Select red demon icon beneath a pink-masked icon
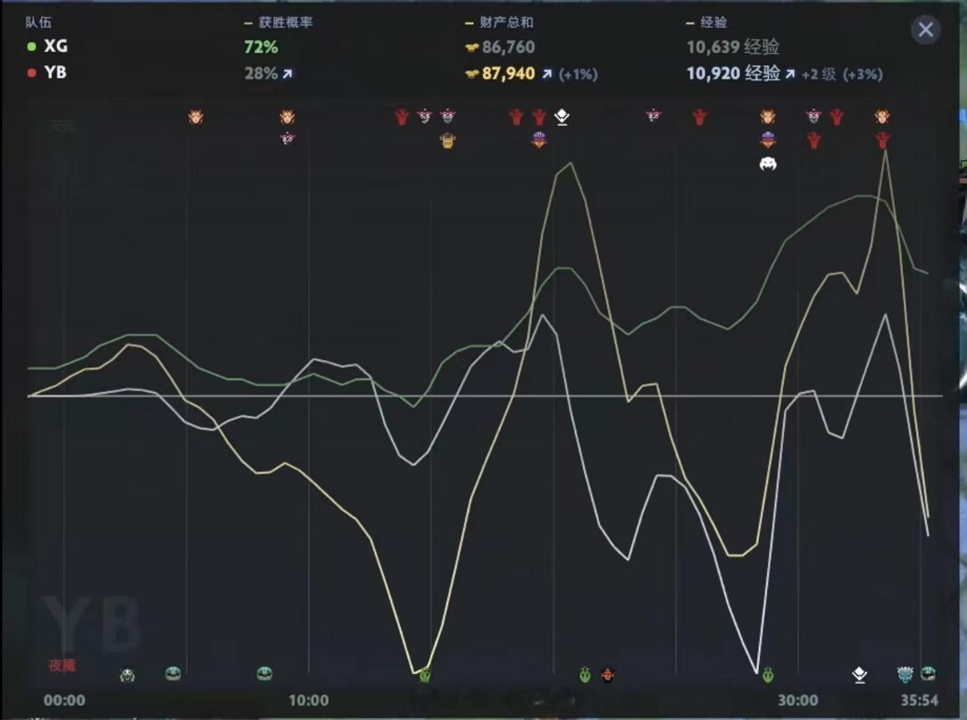The height and width of the screenshot is (720, 967). click(x=814, y=141)
